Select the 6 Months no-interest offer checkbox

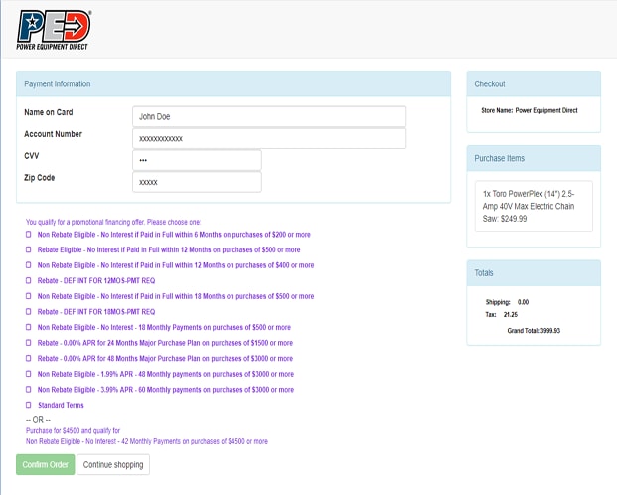click(x=29, y=235)
